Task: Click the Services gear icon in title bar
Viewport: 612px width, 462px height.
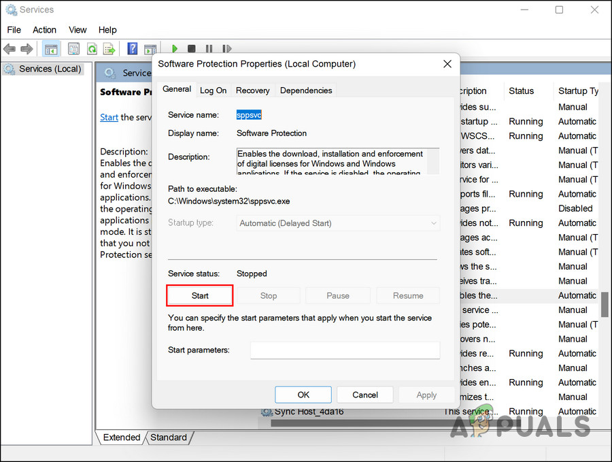Action: tap(12, 10)
